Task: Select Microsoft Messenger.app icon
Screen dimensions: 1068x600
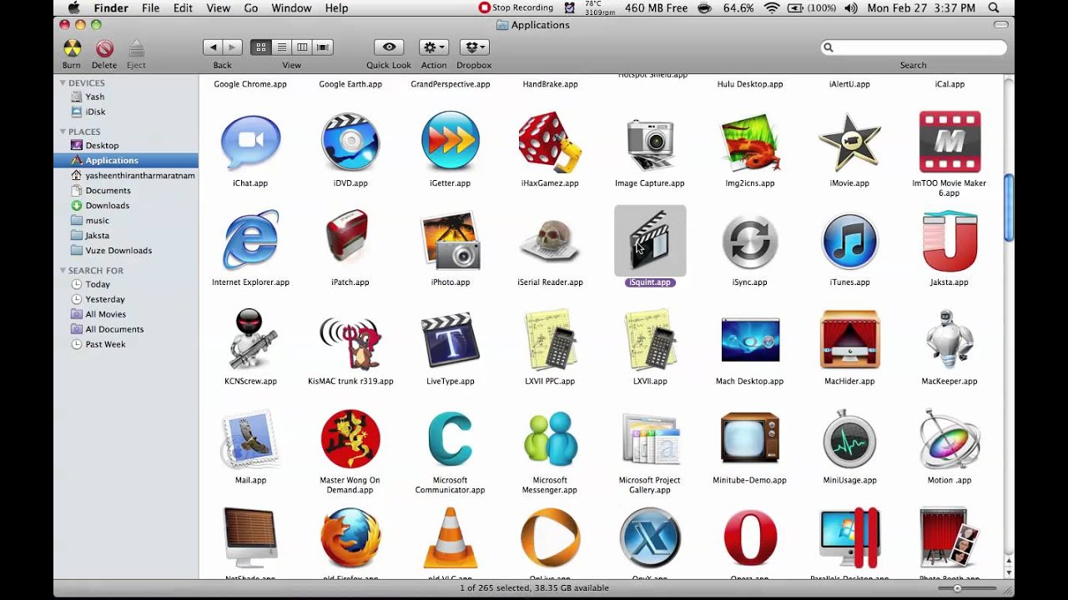Action: (550, 439)
